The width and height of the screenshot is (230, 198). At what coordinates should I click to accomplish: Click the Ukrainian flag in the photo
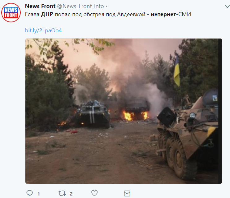[177, 71]
